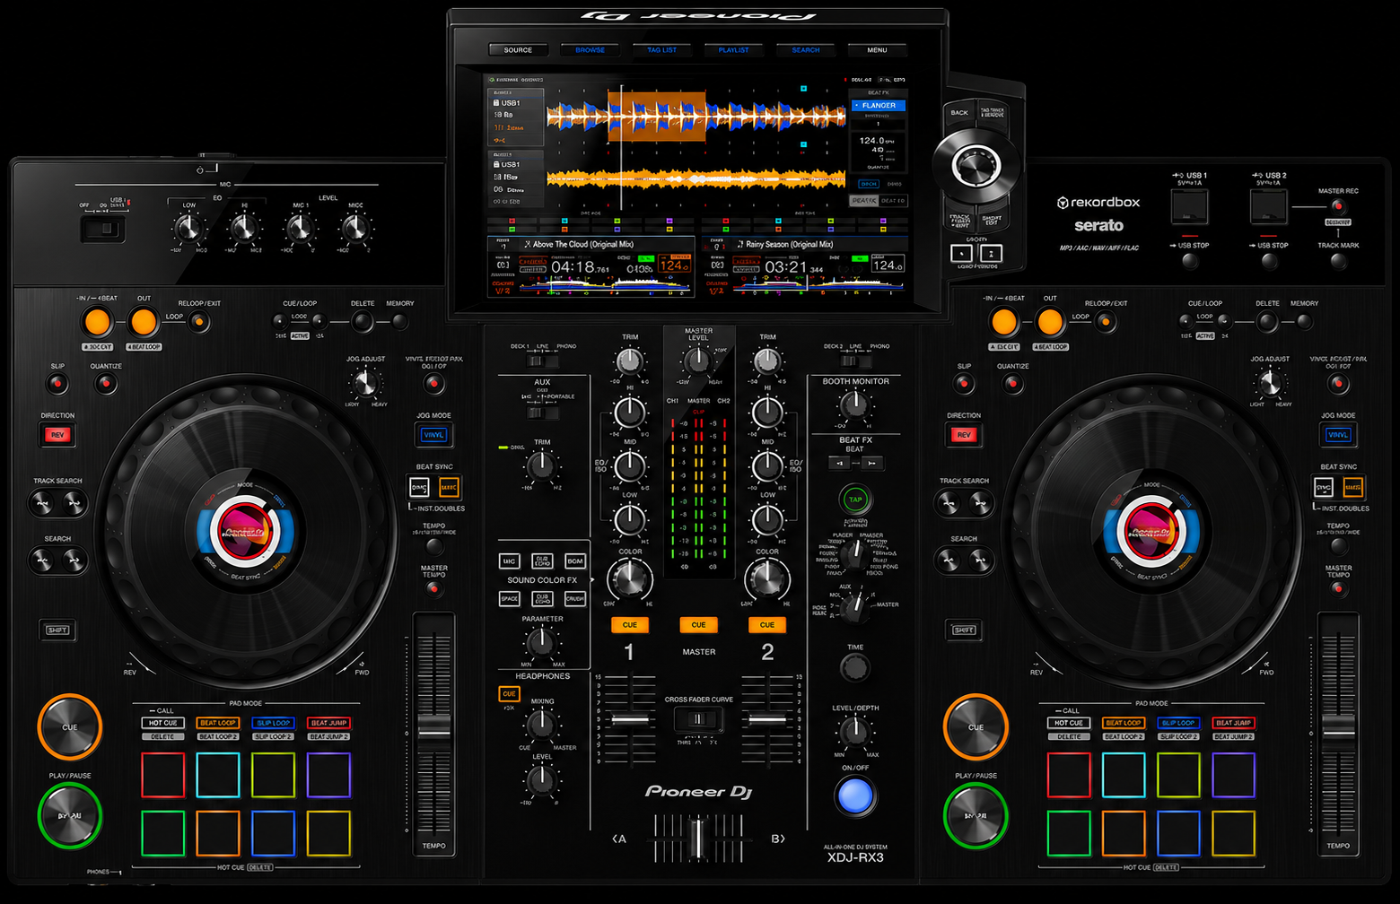Set loop IN point on left deck
The height and width of the screenshot is (904, 1400).
coord(97,321)
